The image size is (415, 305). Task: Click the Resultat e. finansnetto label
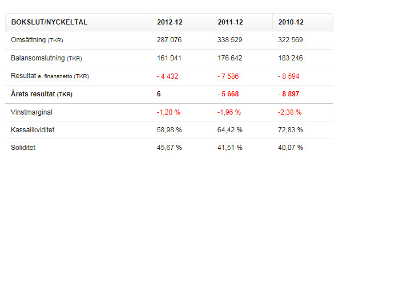[50, 76]
